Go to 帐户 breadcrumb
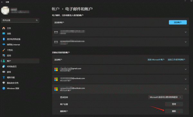193x117 pixels. (x=56, y=9)
